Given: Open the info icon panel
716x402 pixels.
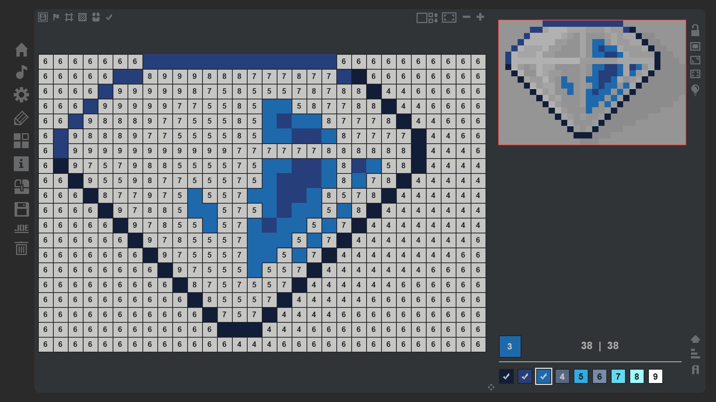Looking at the screenshot, I should (21, 164).
